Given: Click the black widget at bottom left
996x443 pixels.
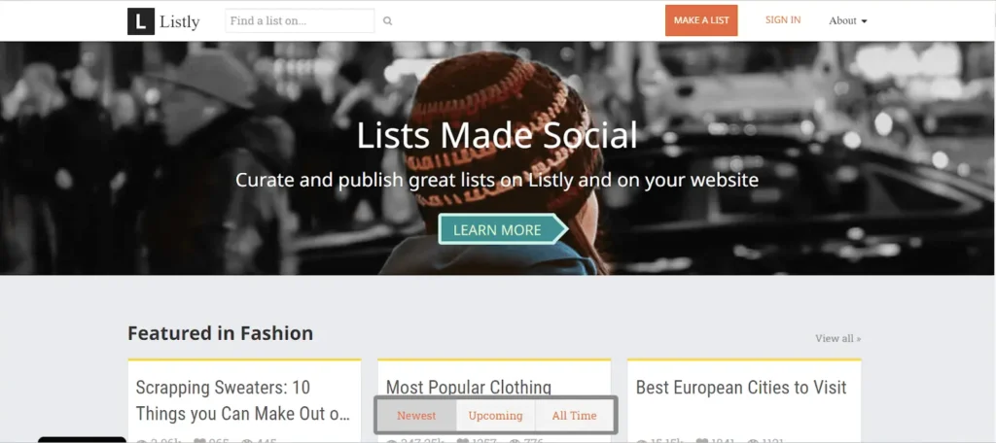Looking at the screenshot, I should (82, 439).
